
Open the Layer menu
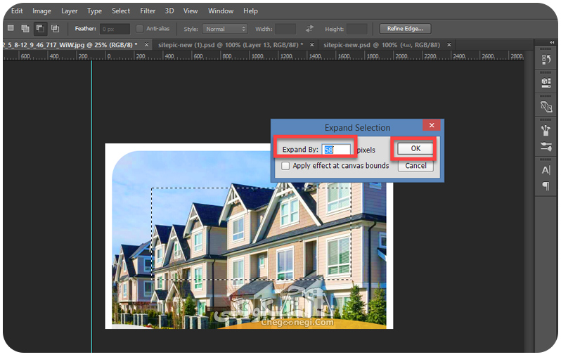70,11
